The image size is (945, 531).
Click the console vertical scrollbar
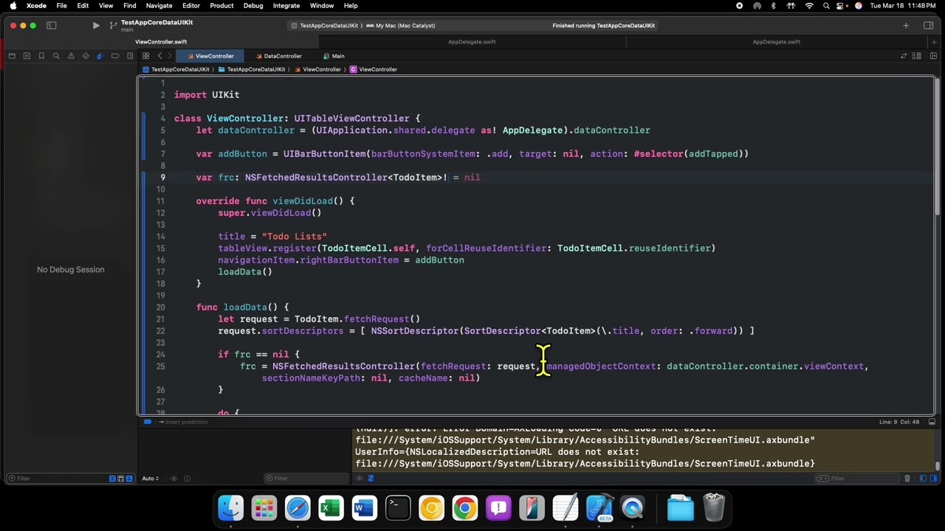click(937, 466)
